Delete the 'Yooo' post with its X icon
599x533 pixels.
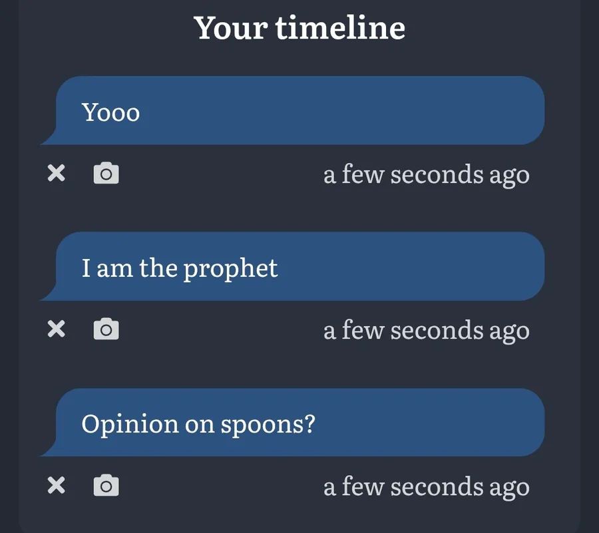point(56,173)
